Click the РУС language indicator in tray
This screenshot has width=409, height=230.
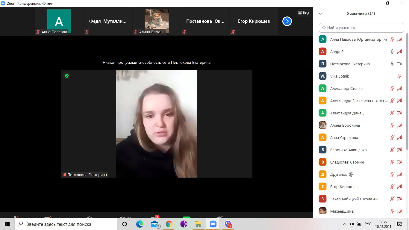pos(368,224)
